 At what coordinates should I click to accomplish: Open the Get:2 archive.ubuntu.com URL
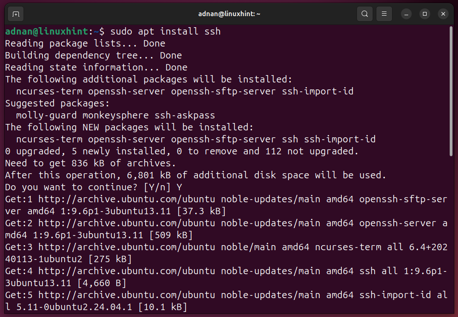127,223
